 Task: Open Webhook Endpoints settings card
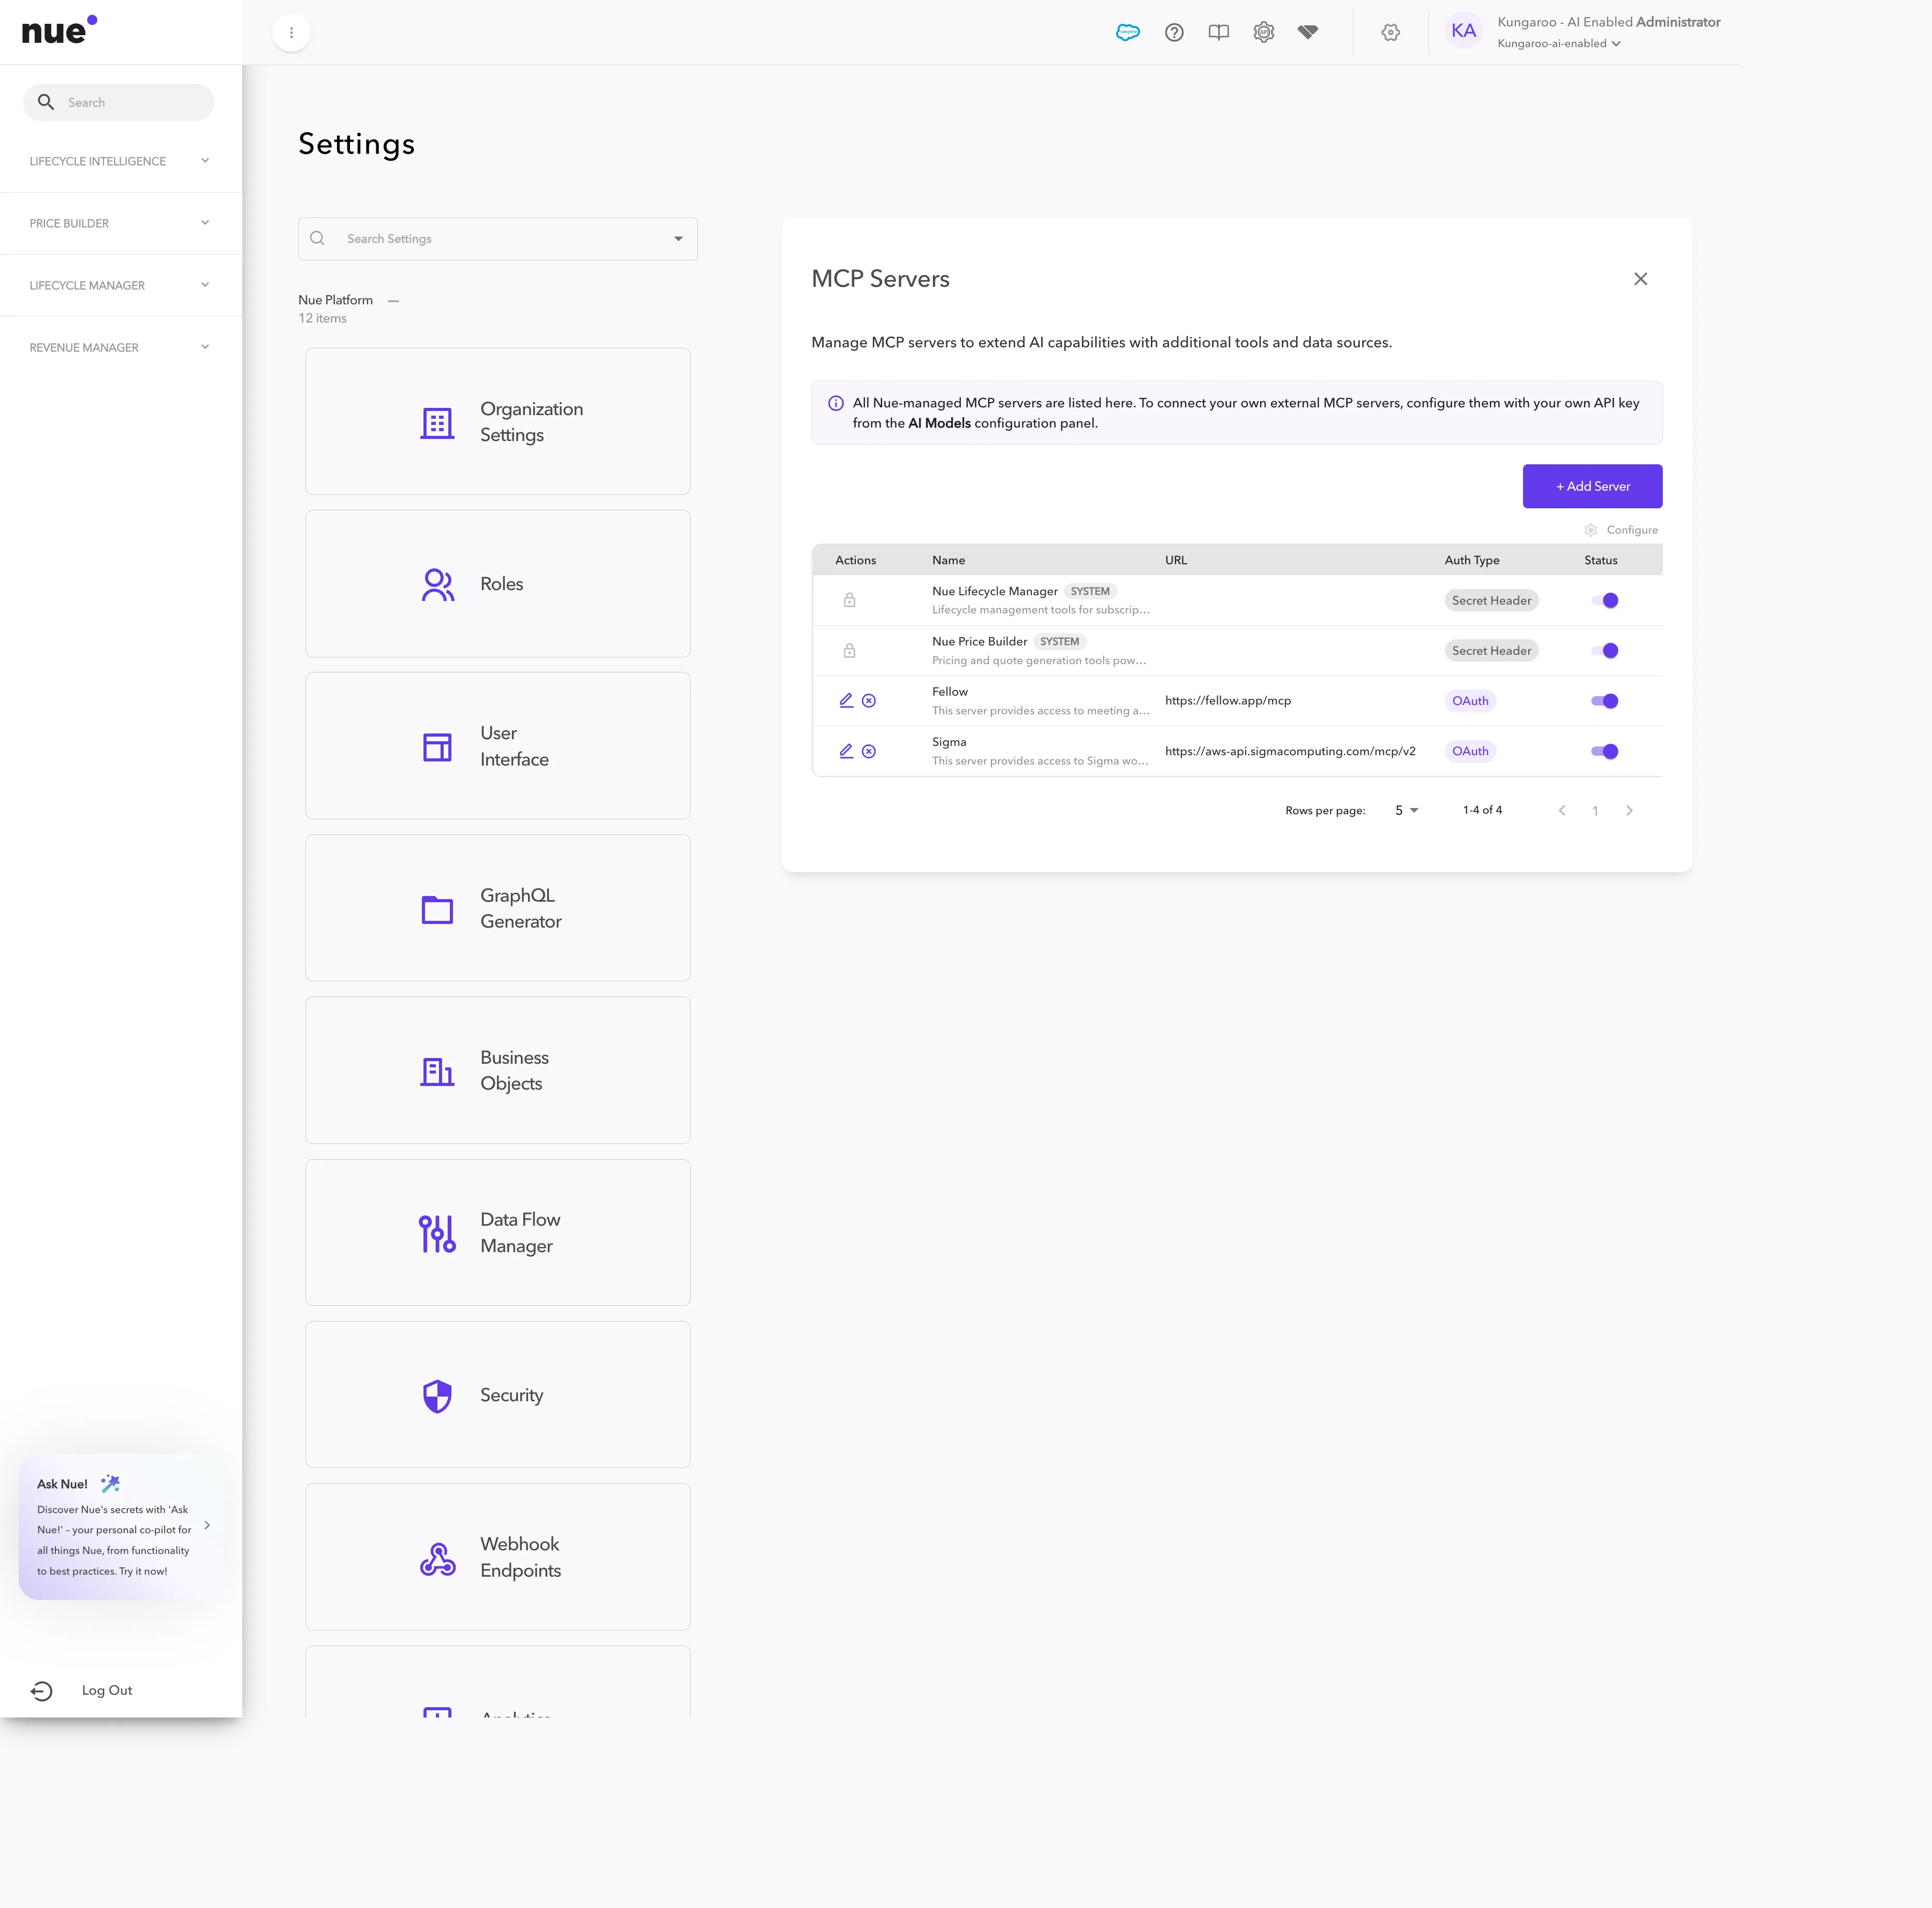click(497, 1557)
